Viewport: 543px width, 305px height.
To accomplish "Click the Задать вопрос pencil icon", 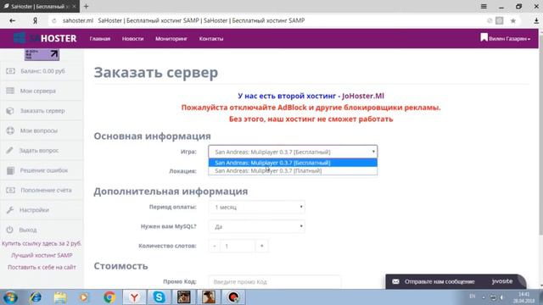I will click(x=9, y=150).
